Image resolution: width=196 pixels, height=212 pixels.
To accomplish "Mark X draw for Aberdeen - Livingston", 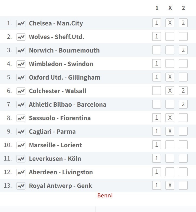I will point(170,172).
